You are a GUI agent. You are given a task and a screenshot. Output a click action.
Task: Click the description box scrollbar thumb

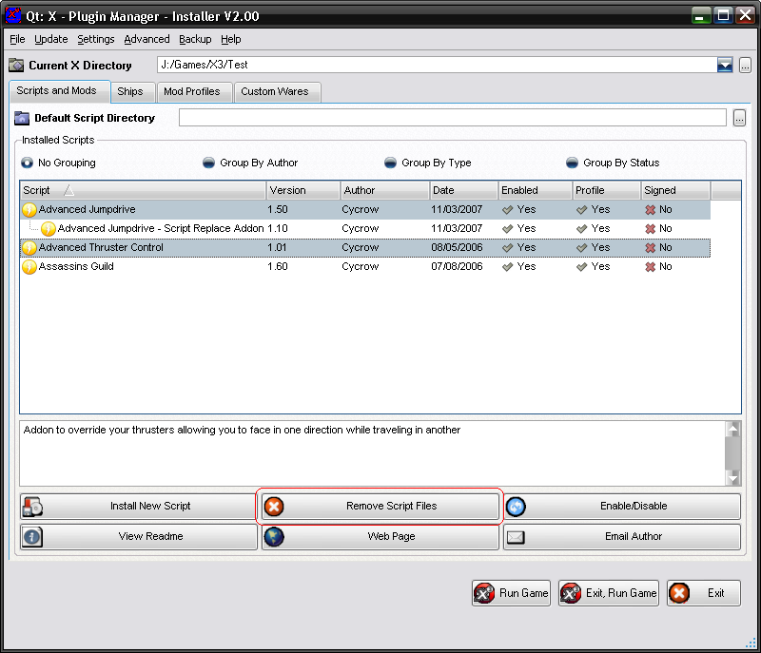(732, 453)
